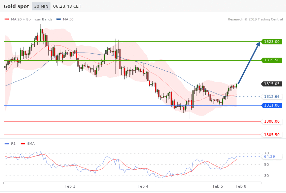Image resolution: width=286 pixels, height=193 pixels.
Task: Click the RSI axis level 30
Action: pos(266,176)
